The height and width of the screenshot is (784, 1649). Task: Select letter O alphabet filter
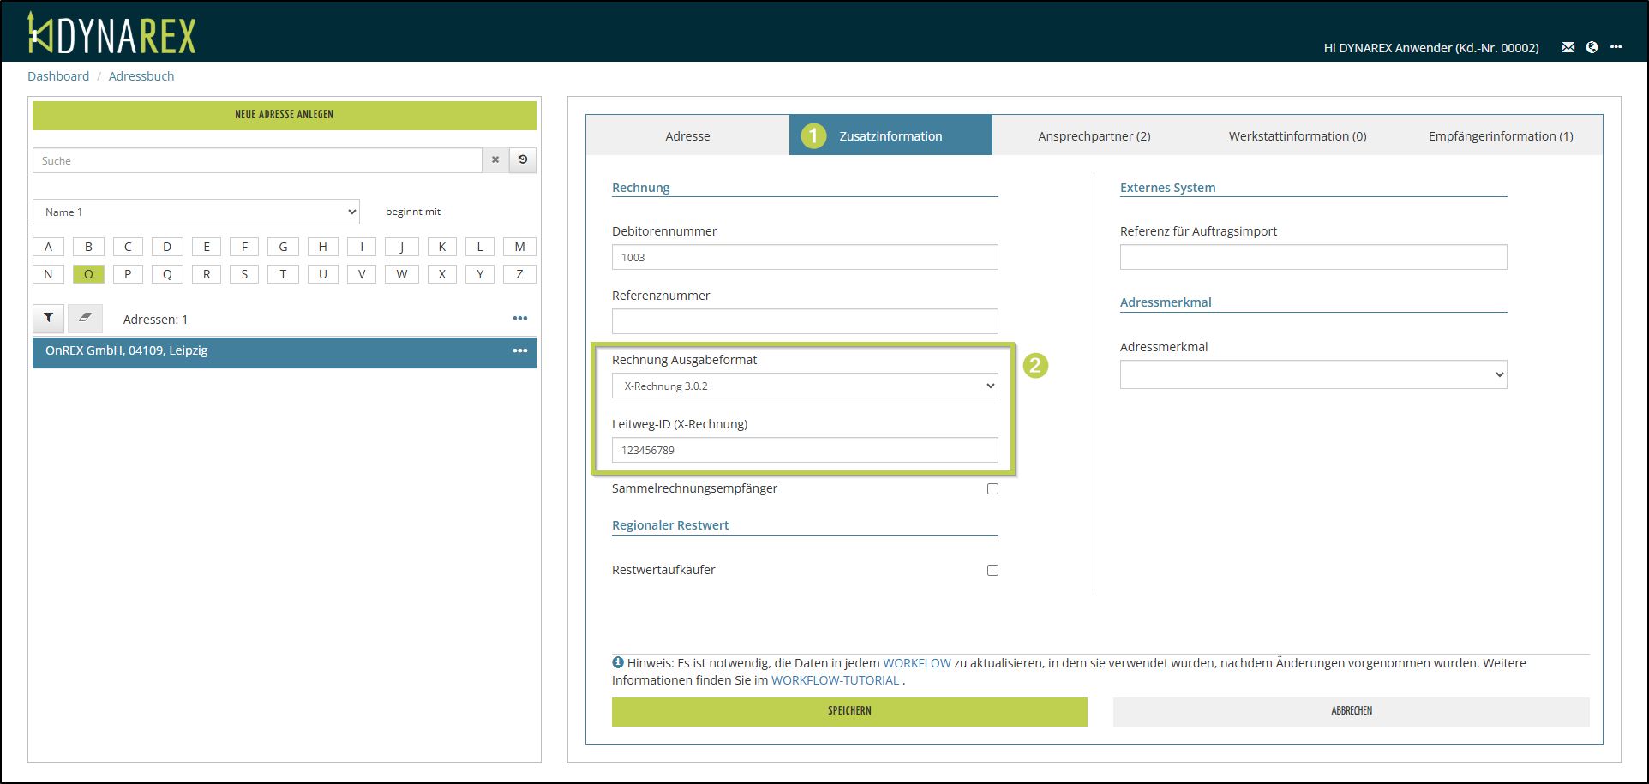click(x=88, y=274)
